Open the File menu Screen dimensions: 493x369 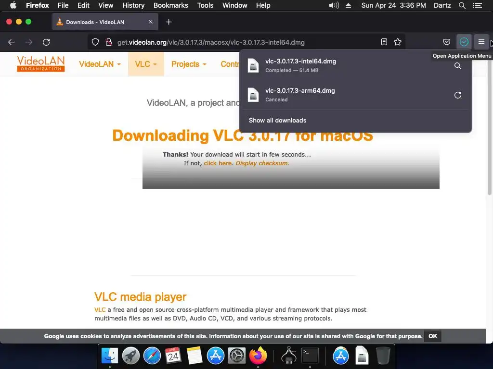pos(63,5)
